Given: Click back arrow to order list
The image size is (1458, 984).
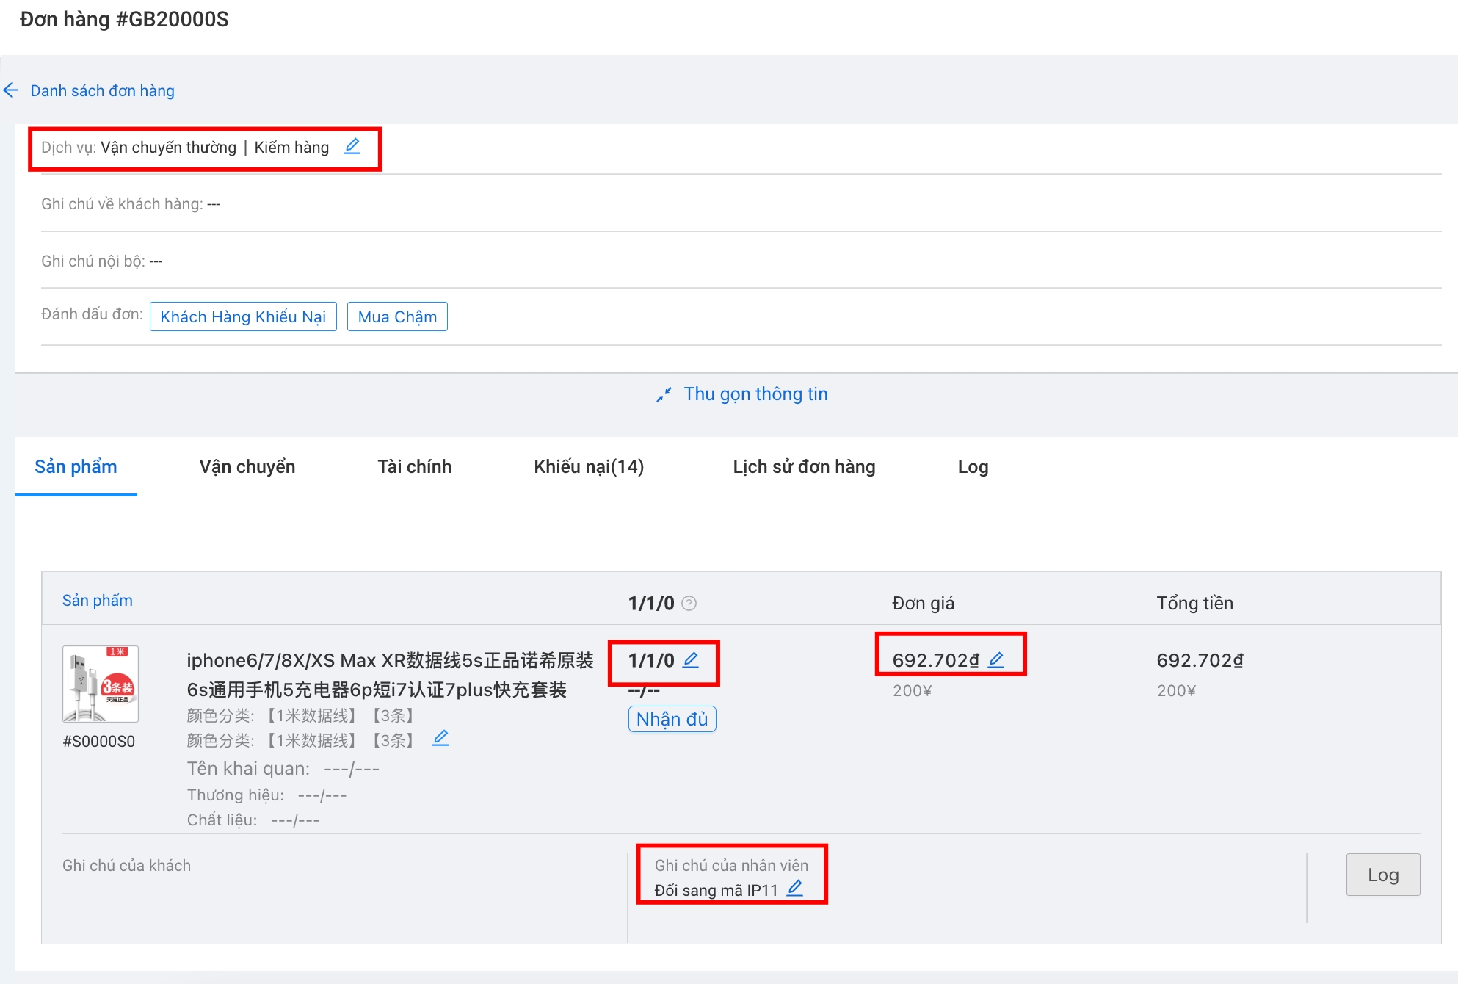Looking at the screenshot, I should [11, 90].
